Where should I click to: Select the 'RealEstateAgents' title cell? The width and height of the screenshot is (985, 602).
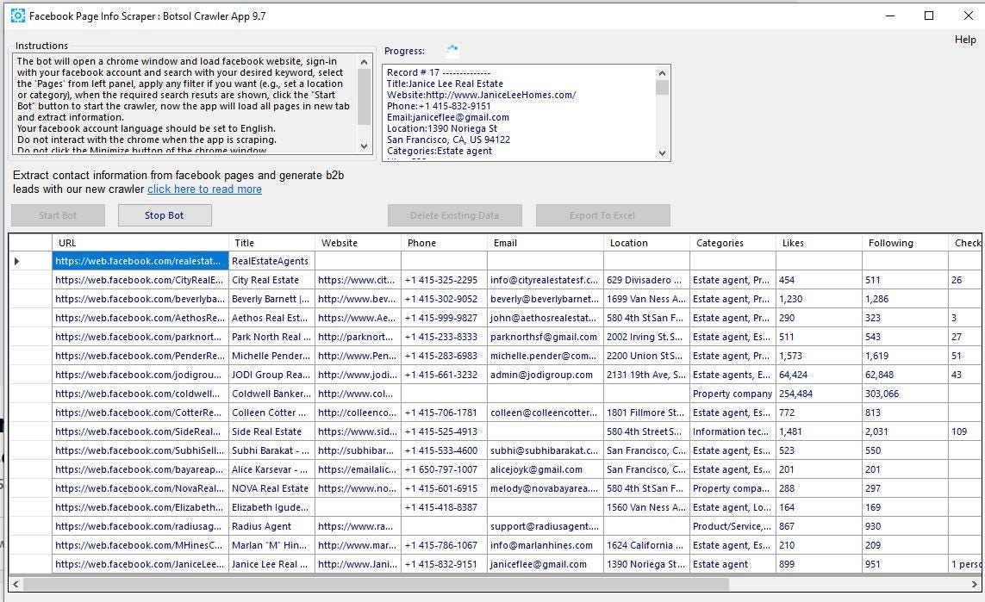pyautogui.click(x=272, y=261)
